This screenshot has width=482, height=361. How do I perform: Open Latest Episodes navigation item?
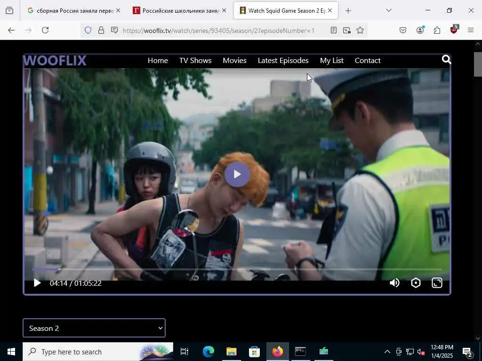click(x=283, y=61)
